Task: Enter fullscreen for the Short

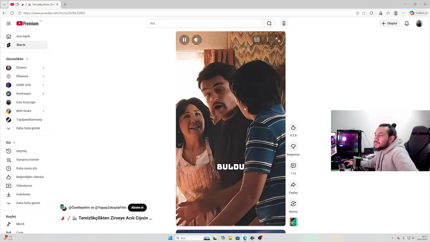Action: pos(278,40)
